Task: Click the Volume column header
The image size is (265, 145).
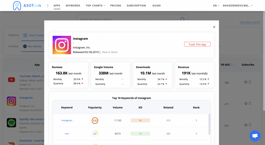Action: point(118,108)
